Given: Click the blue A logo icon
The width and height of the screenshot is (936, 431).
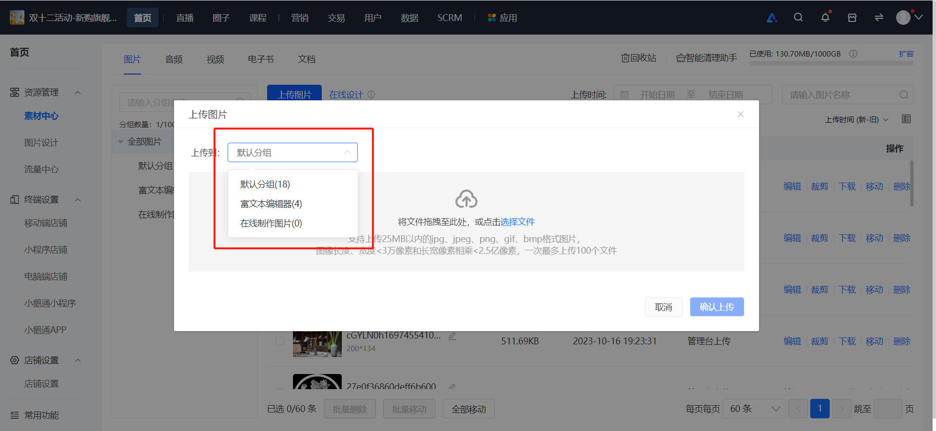Looking at the screenshot, I should (x=772, y=18).
